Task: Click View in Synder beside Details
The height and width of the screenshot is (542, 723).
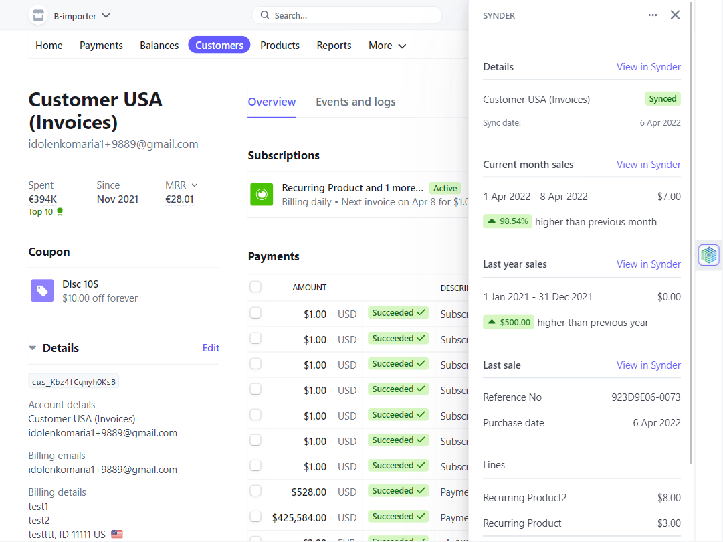Action: (x=648, y=67)
